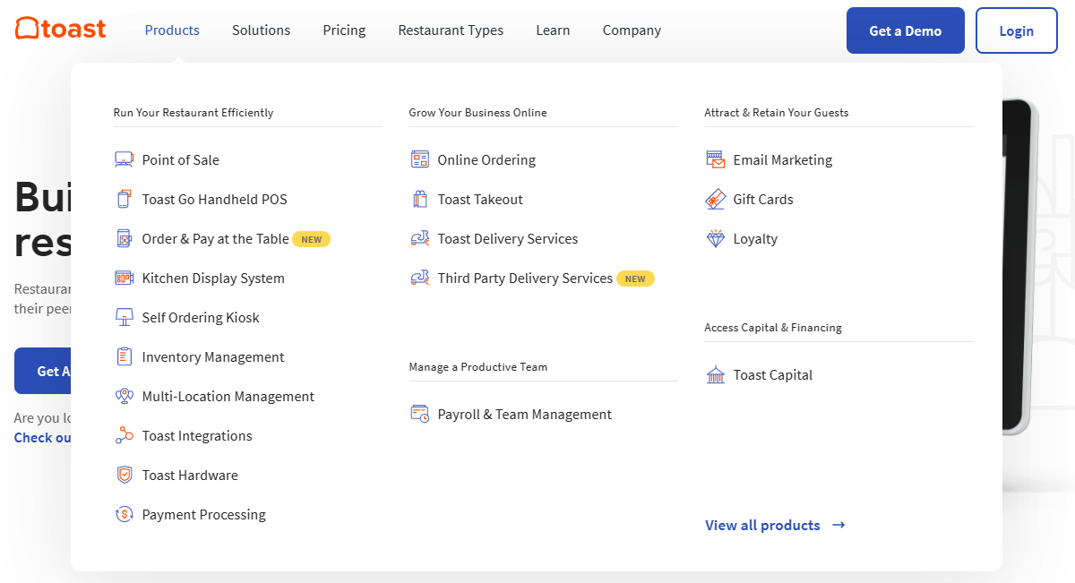Click the Kitchen Display System icon
Viewport: 1075px width, 583px height.
pyautogui.click(x=124, y=279)
